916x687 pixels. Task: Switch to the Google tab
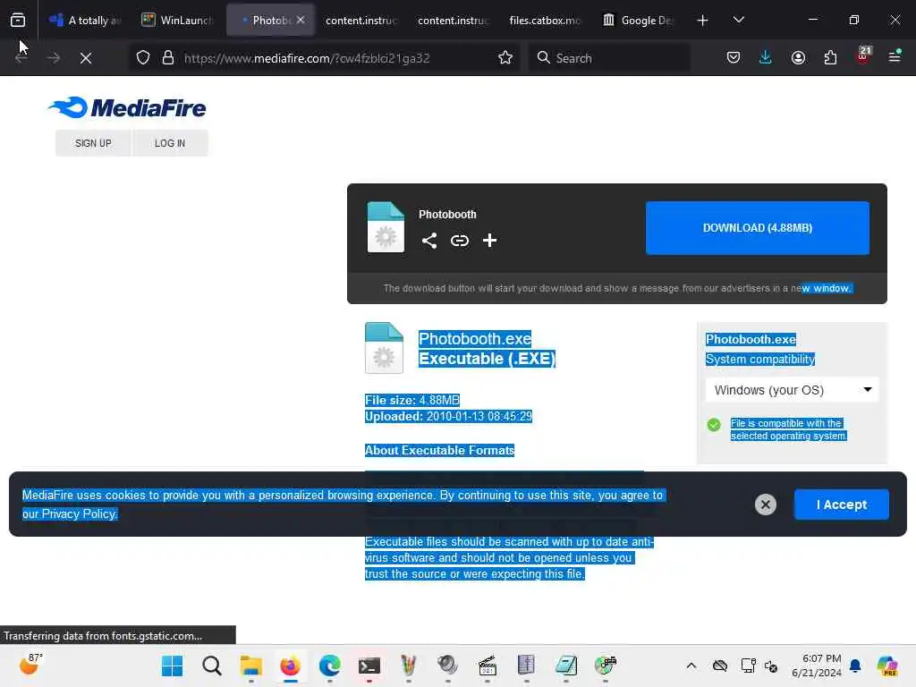(637, 20)
